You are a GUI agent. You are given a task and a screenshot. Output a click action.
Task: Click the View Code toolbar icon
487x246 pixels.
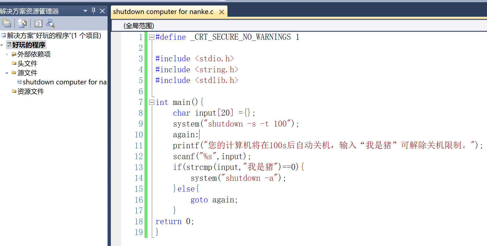coord(38,24)
